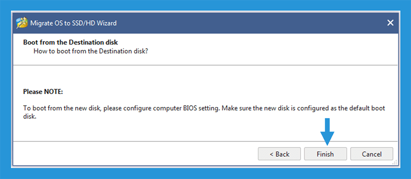Click the "Boot from the Destination disk" heading
Viewport: 411px width, 179px height.
pos(71,42)
